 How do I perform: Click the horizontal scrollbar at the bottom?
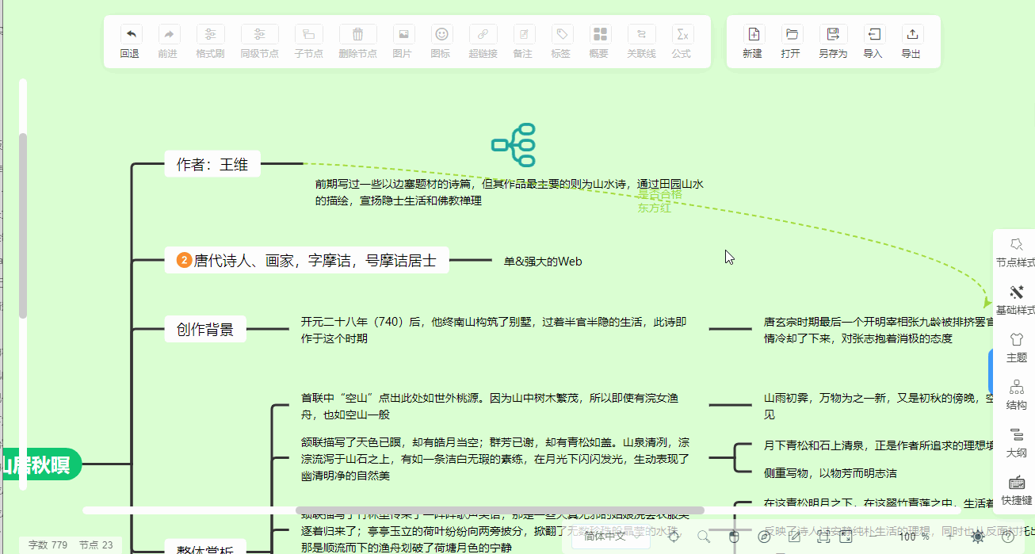396,510
